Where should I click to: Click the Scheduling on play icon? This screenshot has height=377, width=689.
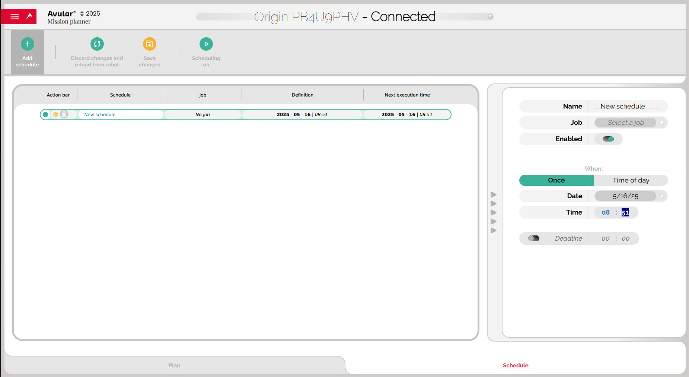pyautogui.click(x=206, y=44)
